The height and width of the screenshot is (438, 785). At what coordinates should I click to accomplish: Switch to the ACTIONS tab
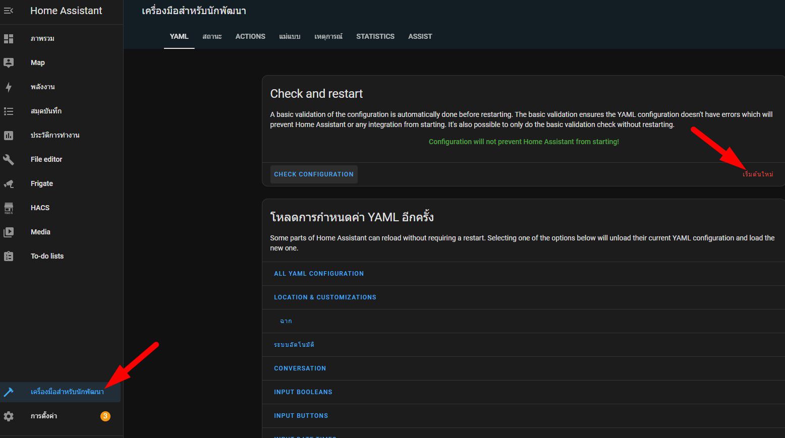coord(250,36)
